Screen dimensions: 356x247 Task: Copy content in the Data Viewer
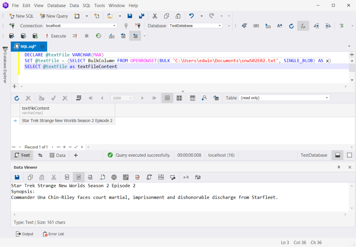coord(30,177)
